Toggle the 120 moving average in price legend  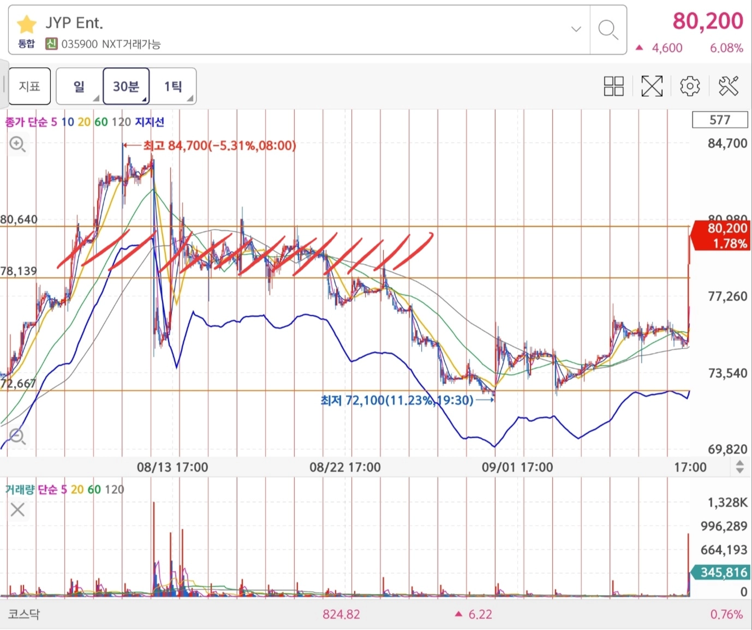(x=121, y=122)
